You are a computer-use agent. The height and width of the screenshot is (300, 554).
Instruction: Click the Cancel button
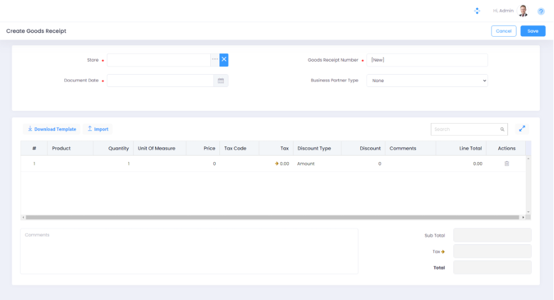pyautogui.click(x=503, y=31)
